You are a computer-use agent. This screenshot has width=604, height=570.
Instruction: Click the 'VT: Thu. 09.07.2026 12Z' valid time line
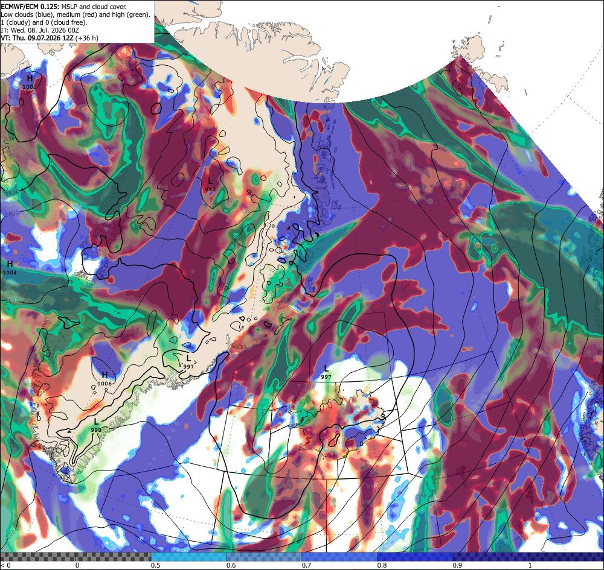coord(50,38)
